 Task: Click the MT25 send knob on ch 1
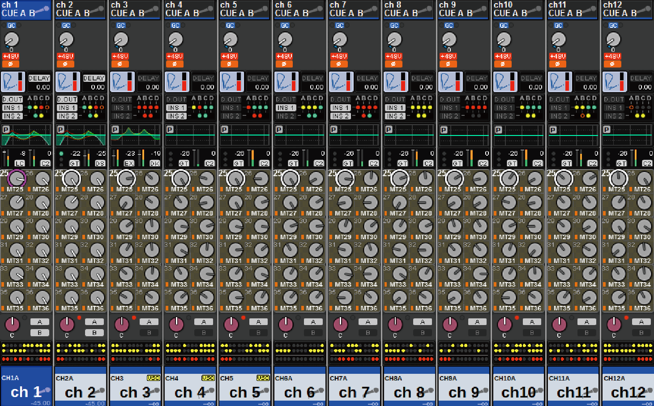pos(17,179)
